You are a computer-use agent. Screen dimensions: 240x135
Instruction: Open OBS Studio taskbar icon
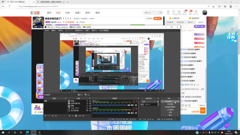pos(33,133)
